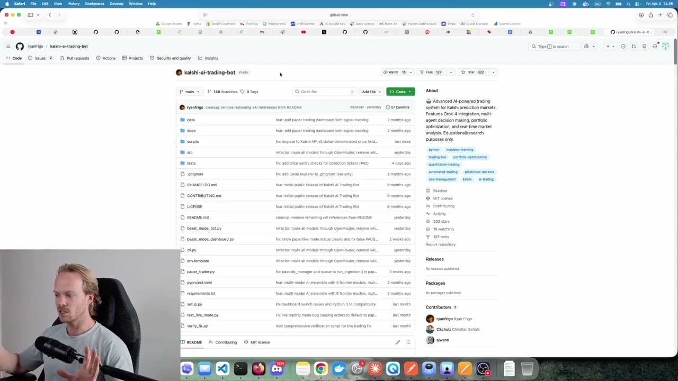
Task: Open Safari tab overview icon
Action: point(670,15)
